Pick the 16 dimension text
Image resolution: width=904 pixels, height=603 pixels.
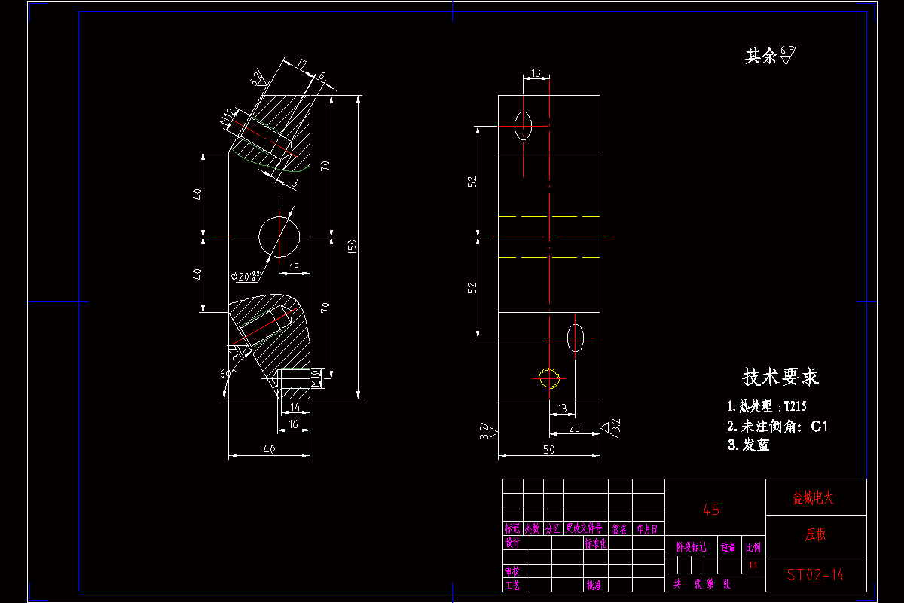pos(293,425)
